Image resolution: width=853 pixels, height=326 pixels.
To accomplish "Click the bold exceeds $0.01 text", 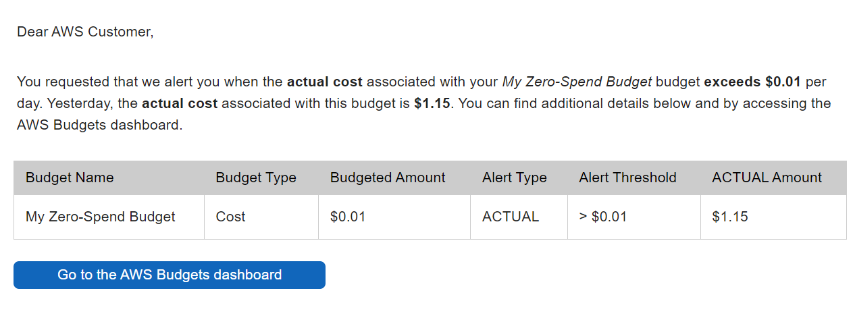I will pos(752,82).
